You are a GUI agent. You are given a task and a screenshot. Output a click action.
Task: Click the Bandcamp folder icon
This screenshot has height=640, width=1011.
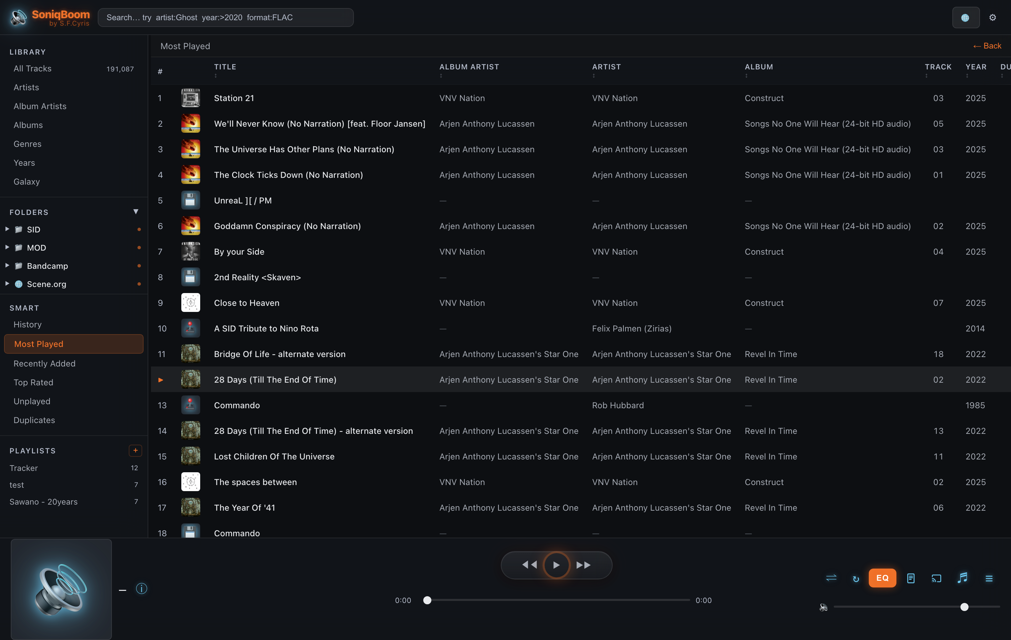19,266
